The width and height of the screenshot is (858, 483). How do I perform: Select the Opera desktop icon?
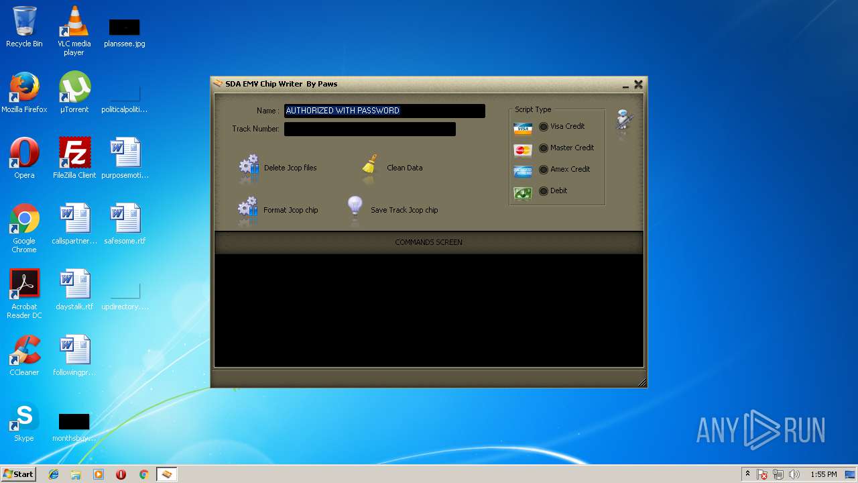pyautogui.click(x=24, y=158)
